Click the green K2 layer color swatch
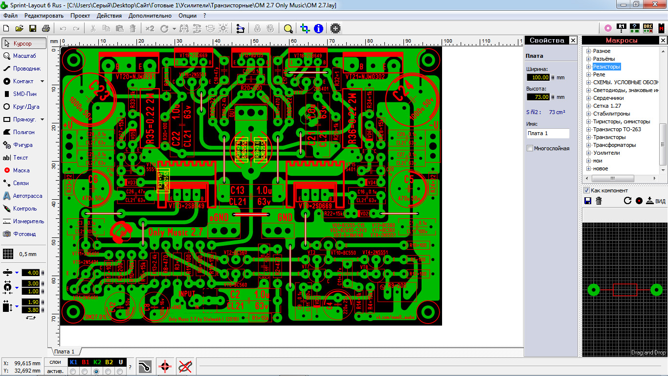This screenshot has height=376, width=668. pyautogui.click(x=97, y=362)
